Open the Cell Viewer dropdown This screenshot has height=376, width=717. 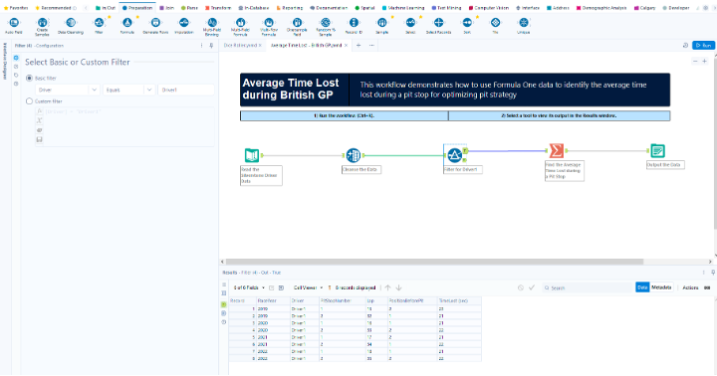coord(308,287)
